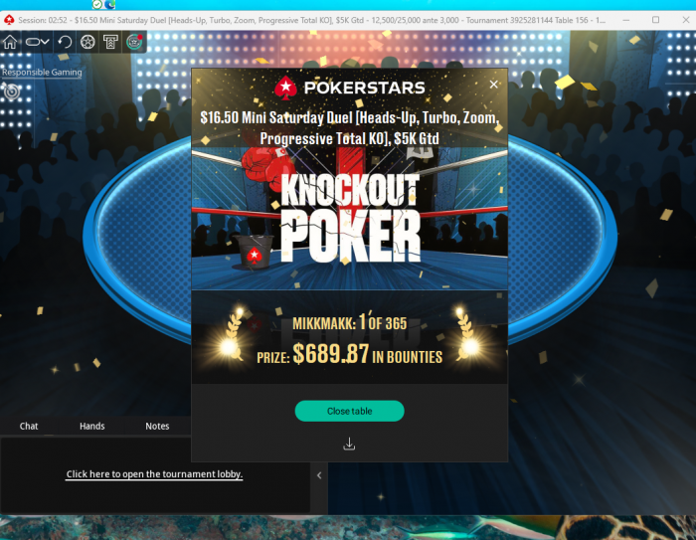
Task: Click the Knockout Poker banner image
Action: 349,218
